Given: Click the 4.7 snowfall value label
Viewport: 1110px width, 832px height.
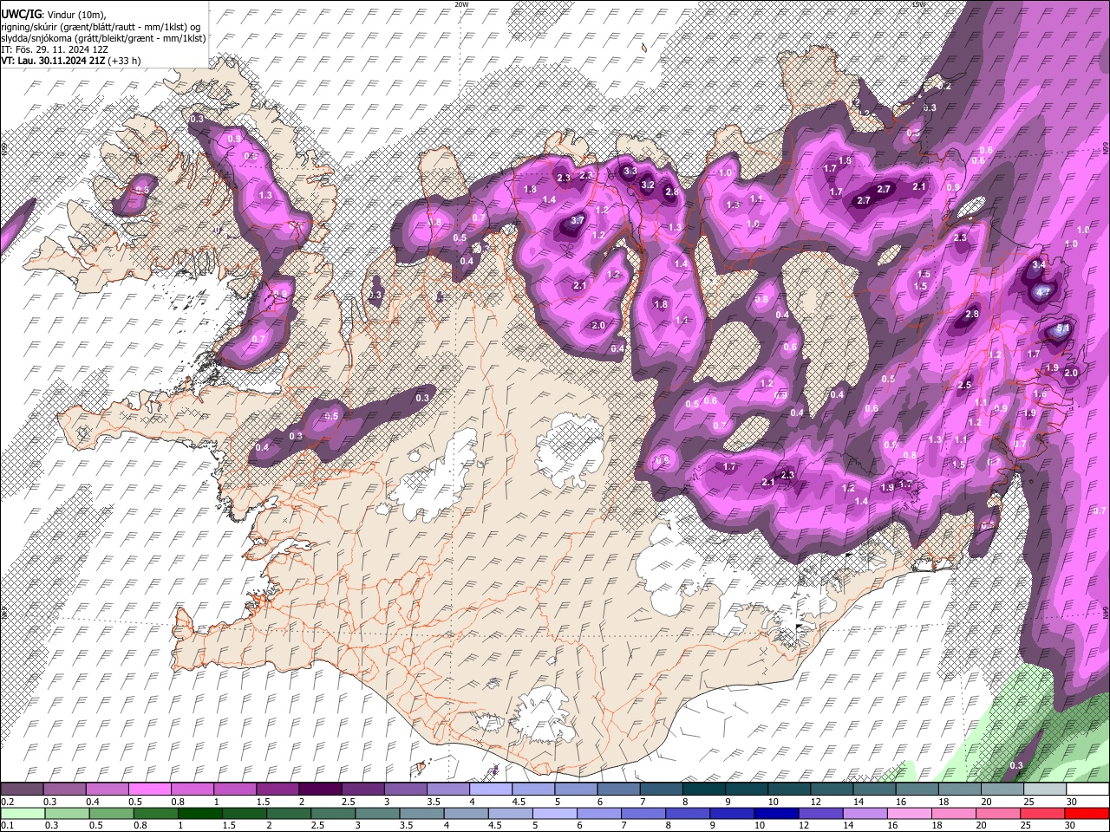Looking at the screenshot, I should tap(1043, 293).
